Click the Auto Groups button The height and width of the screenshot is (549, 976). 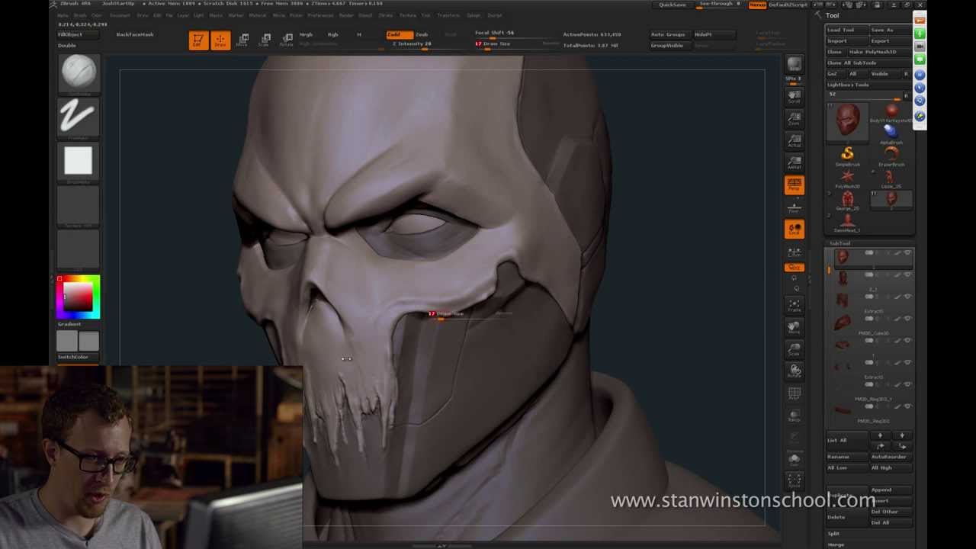click(668, 34)
